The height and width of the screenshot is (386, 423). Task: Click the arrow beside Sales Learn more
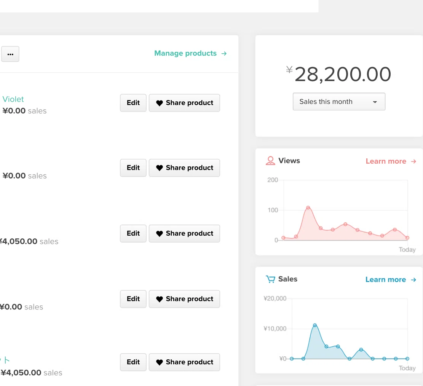pyautogui.click(x=413, y=280)
